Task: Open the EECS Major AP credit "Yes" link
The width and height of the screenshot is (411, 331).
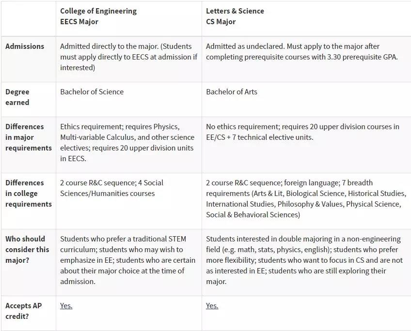Action: coord(66,306)
